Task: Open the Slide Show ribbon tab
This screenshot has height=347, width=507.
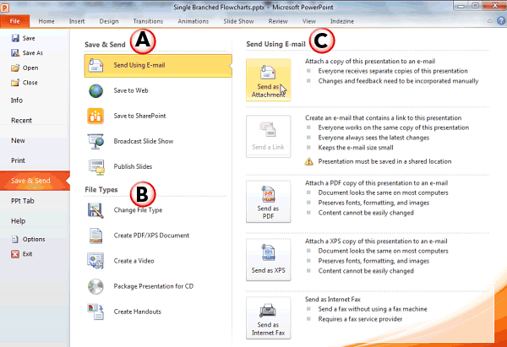Action: [239, 20]
